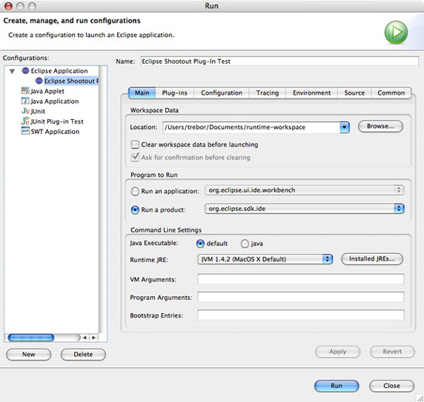Select Eclipse Shootout configuration entry
This screenshot has width=424, height=402.
pos(71,81)
